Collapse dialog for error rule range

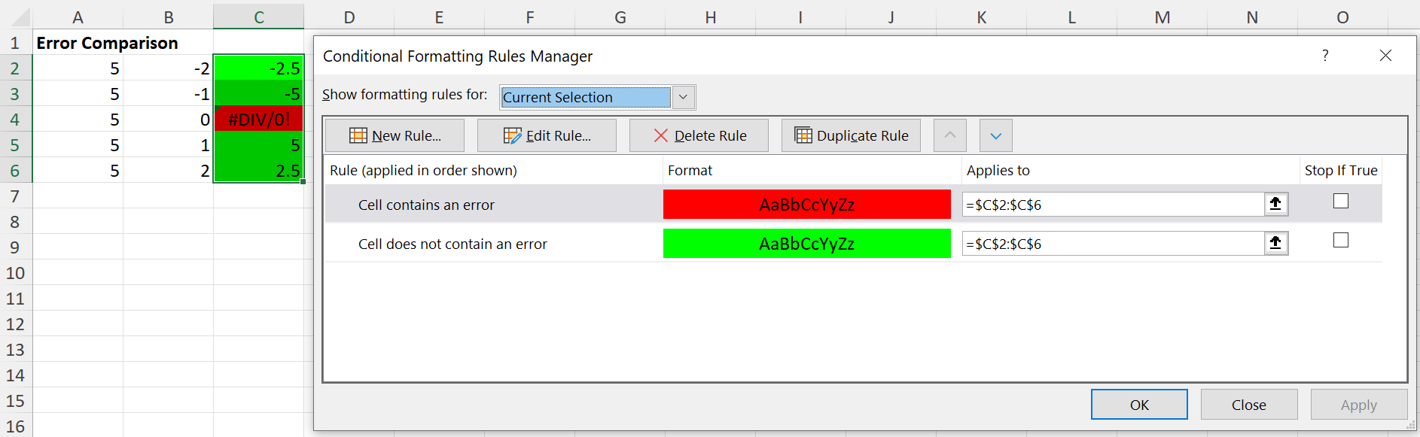click(x=1275, y=204)
